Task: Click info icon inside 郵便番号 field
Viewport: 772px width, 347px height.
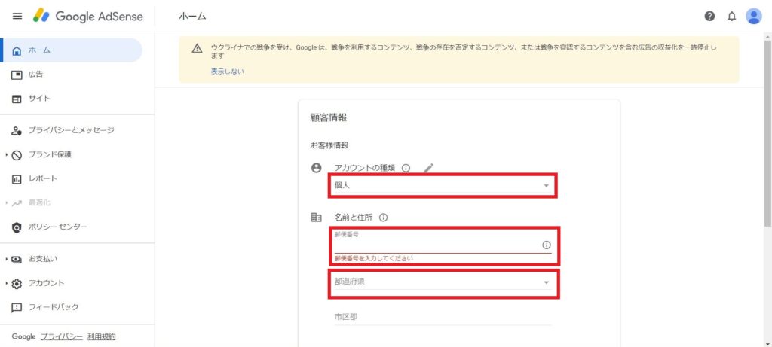Action: point(546,245)
